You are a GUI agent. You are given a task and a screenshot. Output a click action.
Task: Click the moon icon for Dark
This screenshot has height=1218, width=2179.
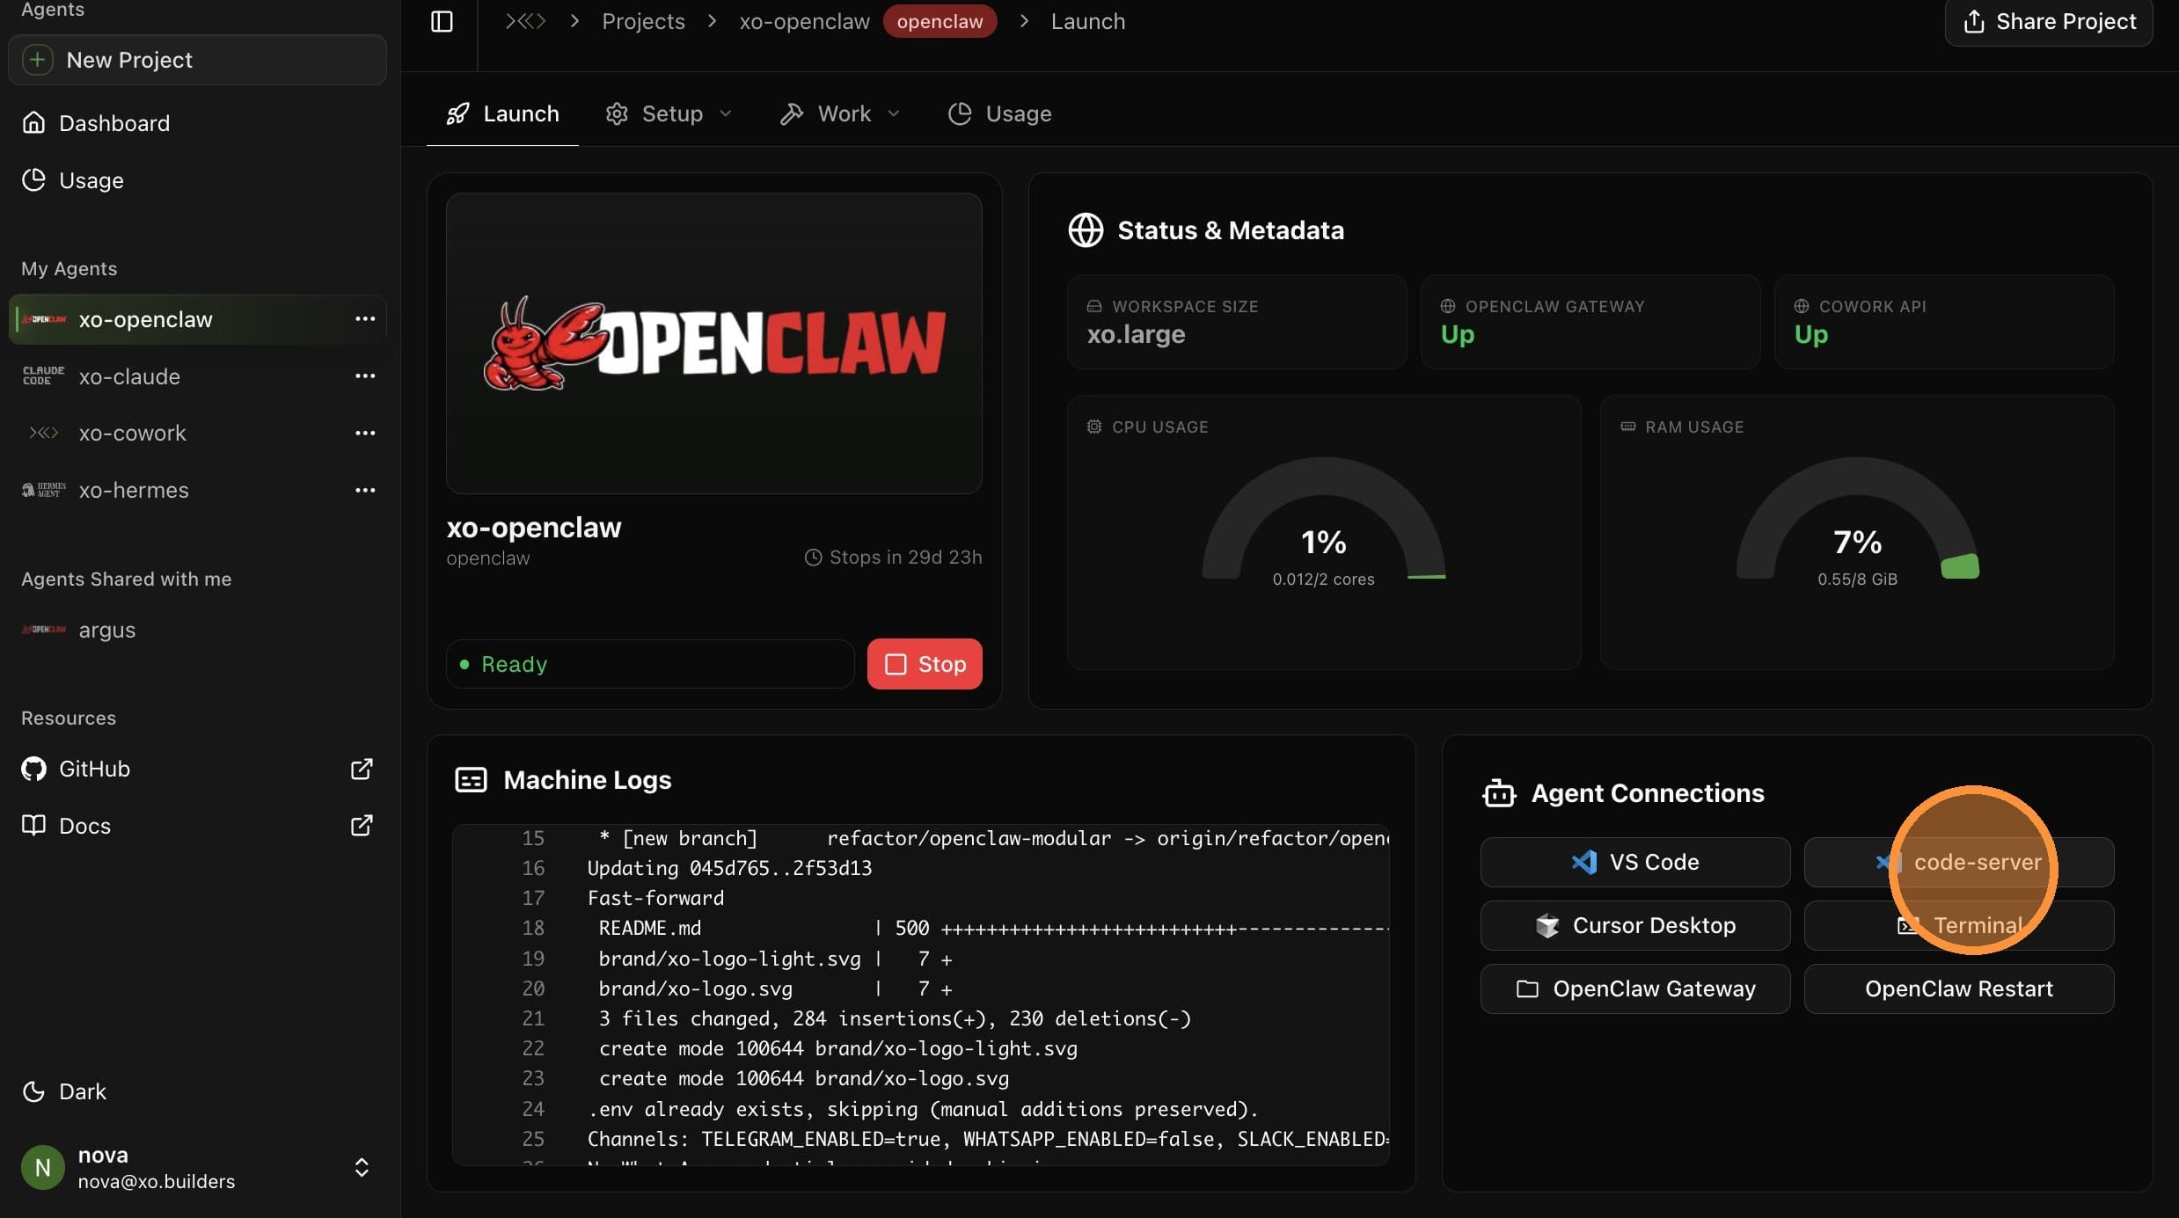point(33,1091)
